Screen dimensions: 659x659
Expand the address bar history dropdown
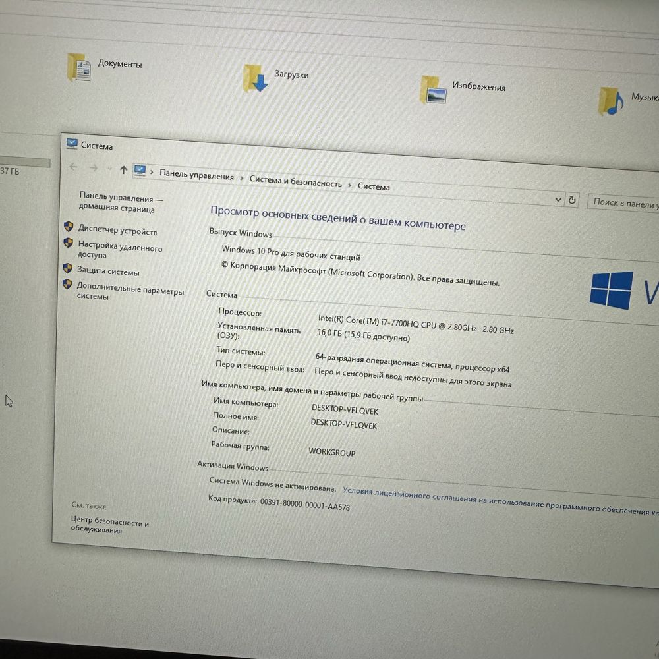(x=558, y=199)
